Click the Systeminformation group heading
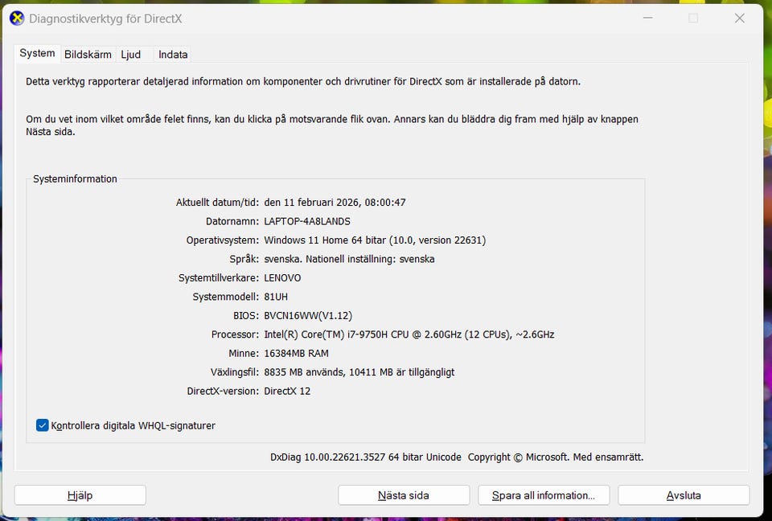772x521 pixels. tap(75, 178)
